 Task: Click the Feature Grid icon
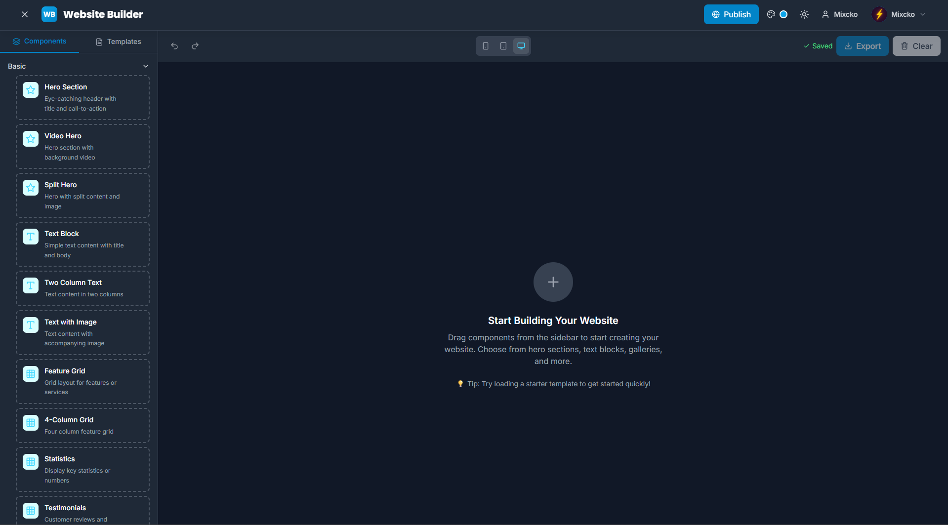(x=31, y=374)
